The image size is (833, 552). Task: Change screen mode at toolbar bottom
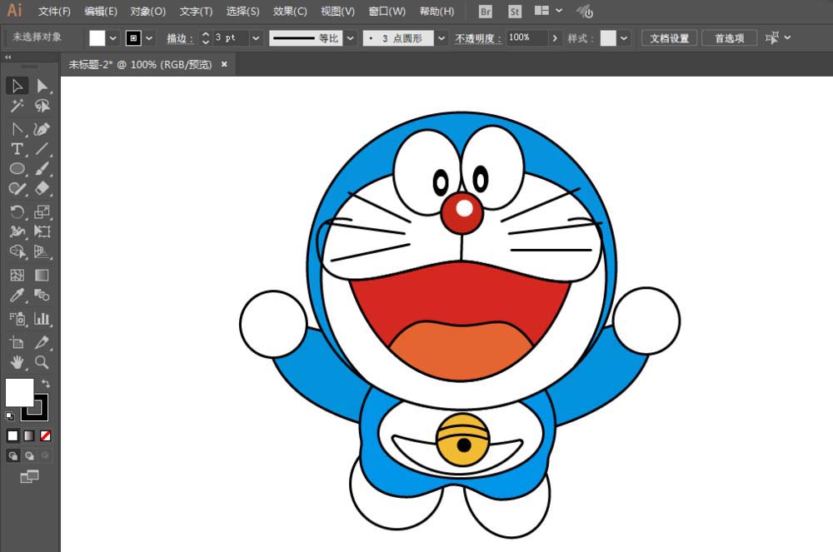point(29,476)
